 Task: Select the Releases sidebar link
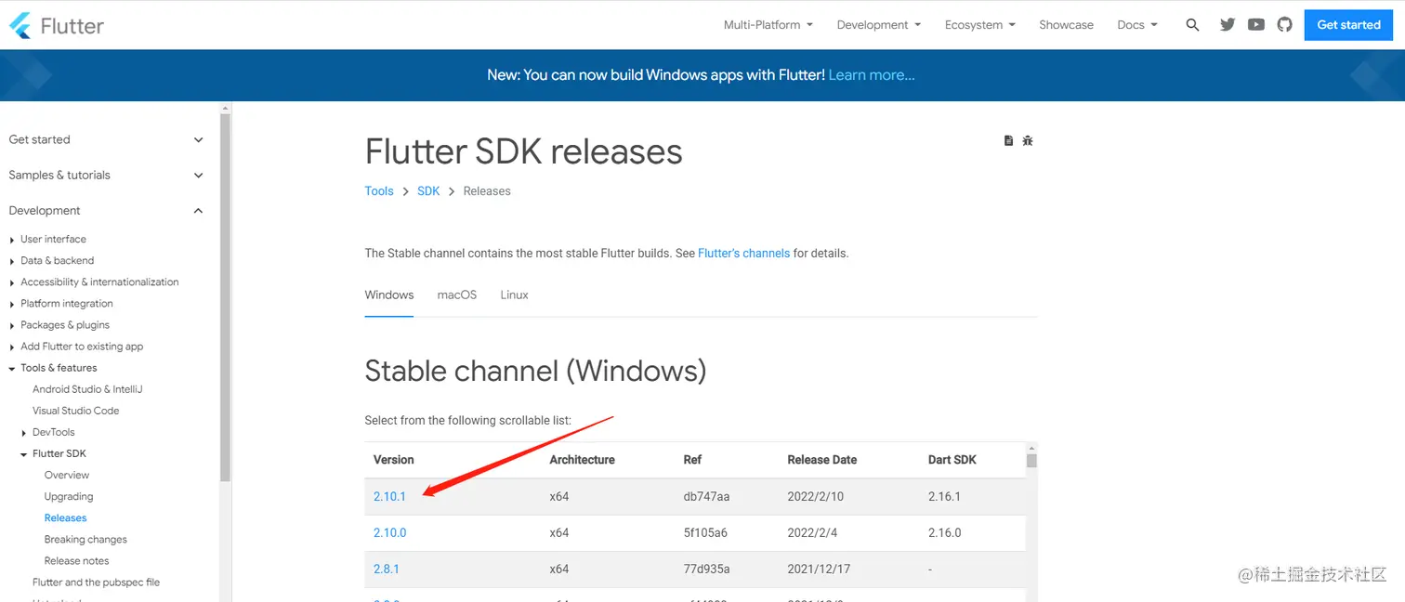point(65,517)
